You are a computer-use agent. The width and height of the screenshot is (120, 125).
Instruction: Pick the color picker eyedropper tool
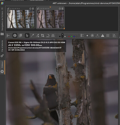click(32, 35)
